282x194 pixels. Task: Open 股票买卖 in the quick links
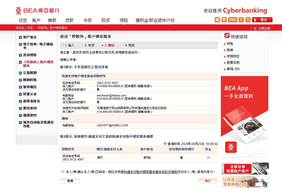233,63
